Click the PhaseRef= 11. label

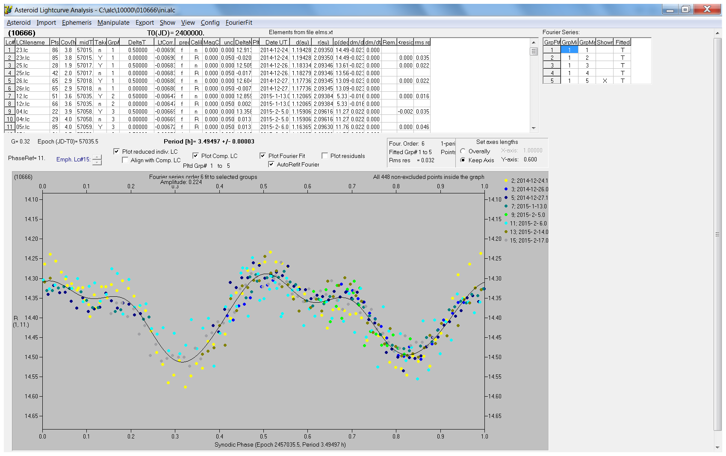pos(27,158)
